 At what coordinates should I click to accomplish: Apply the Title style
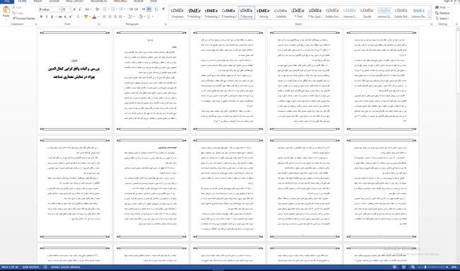pyautogui.click(x=298, y=13)
